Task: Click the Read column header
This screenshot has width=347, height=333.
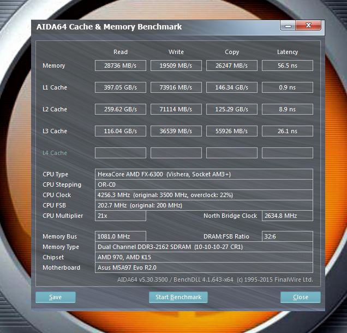Action: [x=121, y=52]
